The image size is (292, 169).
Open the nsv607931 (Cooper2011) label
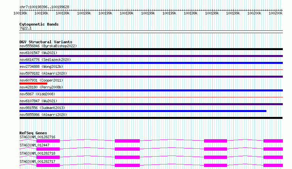click(x=41, y=80)
